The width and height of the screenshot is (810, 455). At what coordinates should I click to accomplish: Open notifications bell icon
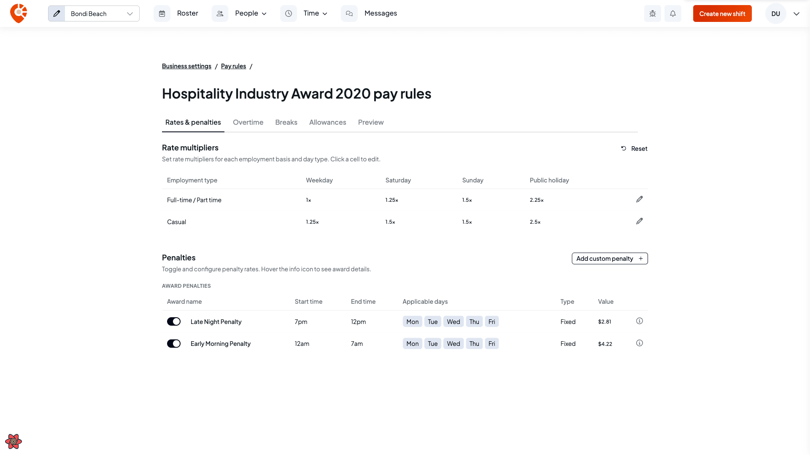pyautogui.click(x=673, y=13)
